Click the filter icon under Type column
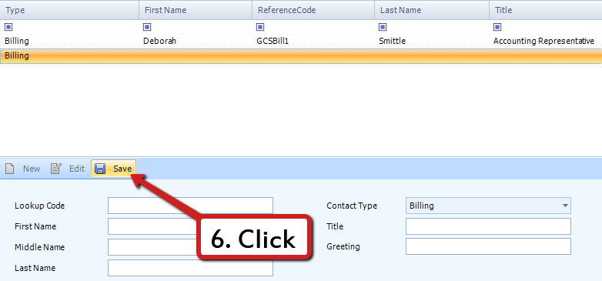This screenshot has width=602, height=281. (8, 27)
